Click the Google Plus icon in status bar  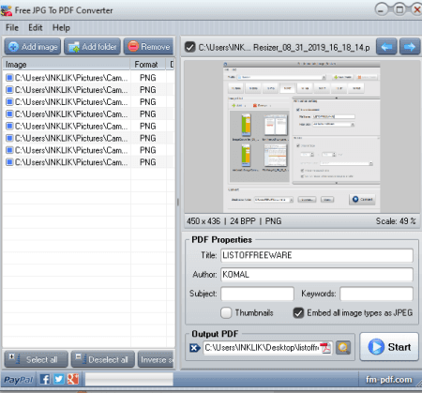[x=73, y=380]
